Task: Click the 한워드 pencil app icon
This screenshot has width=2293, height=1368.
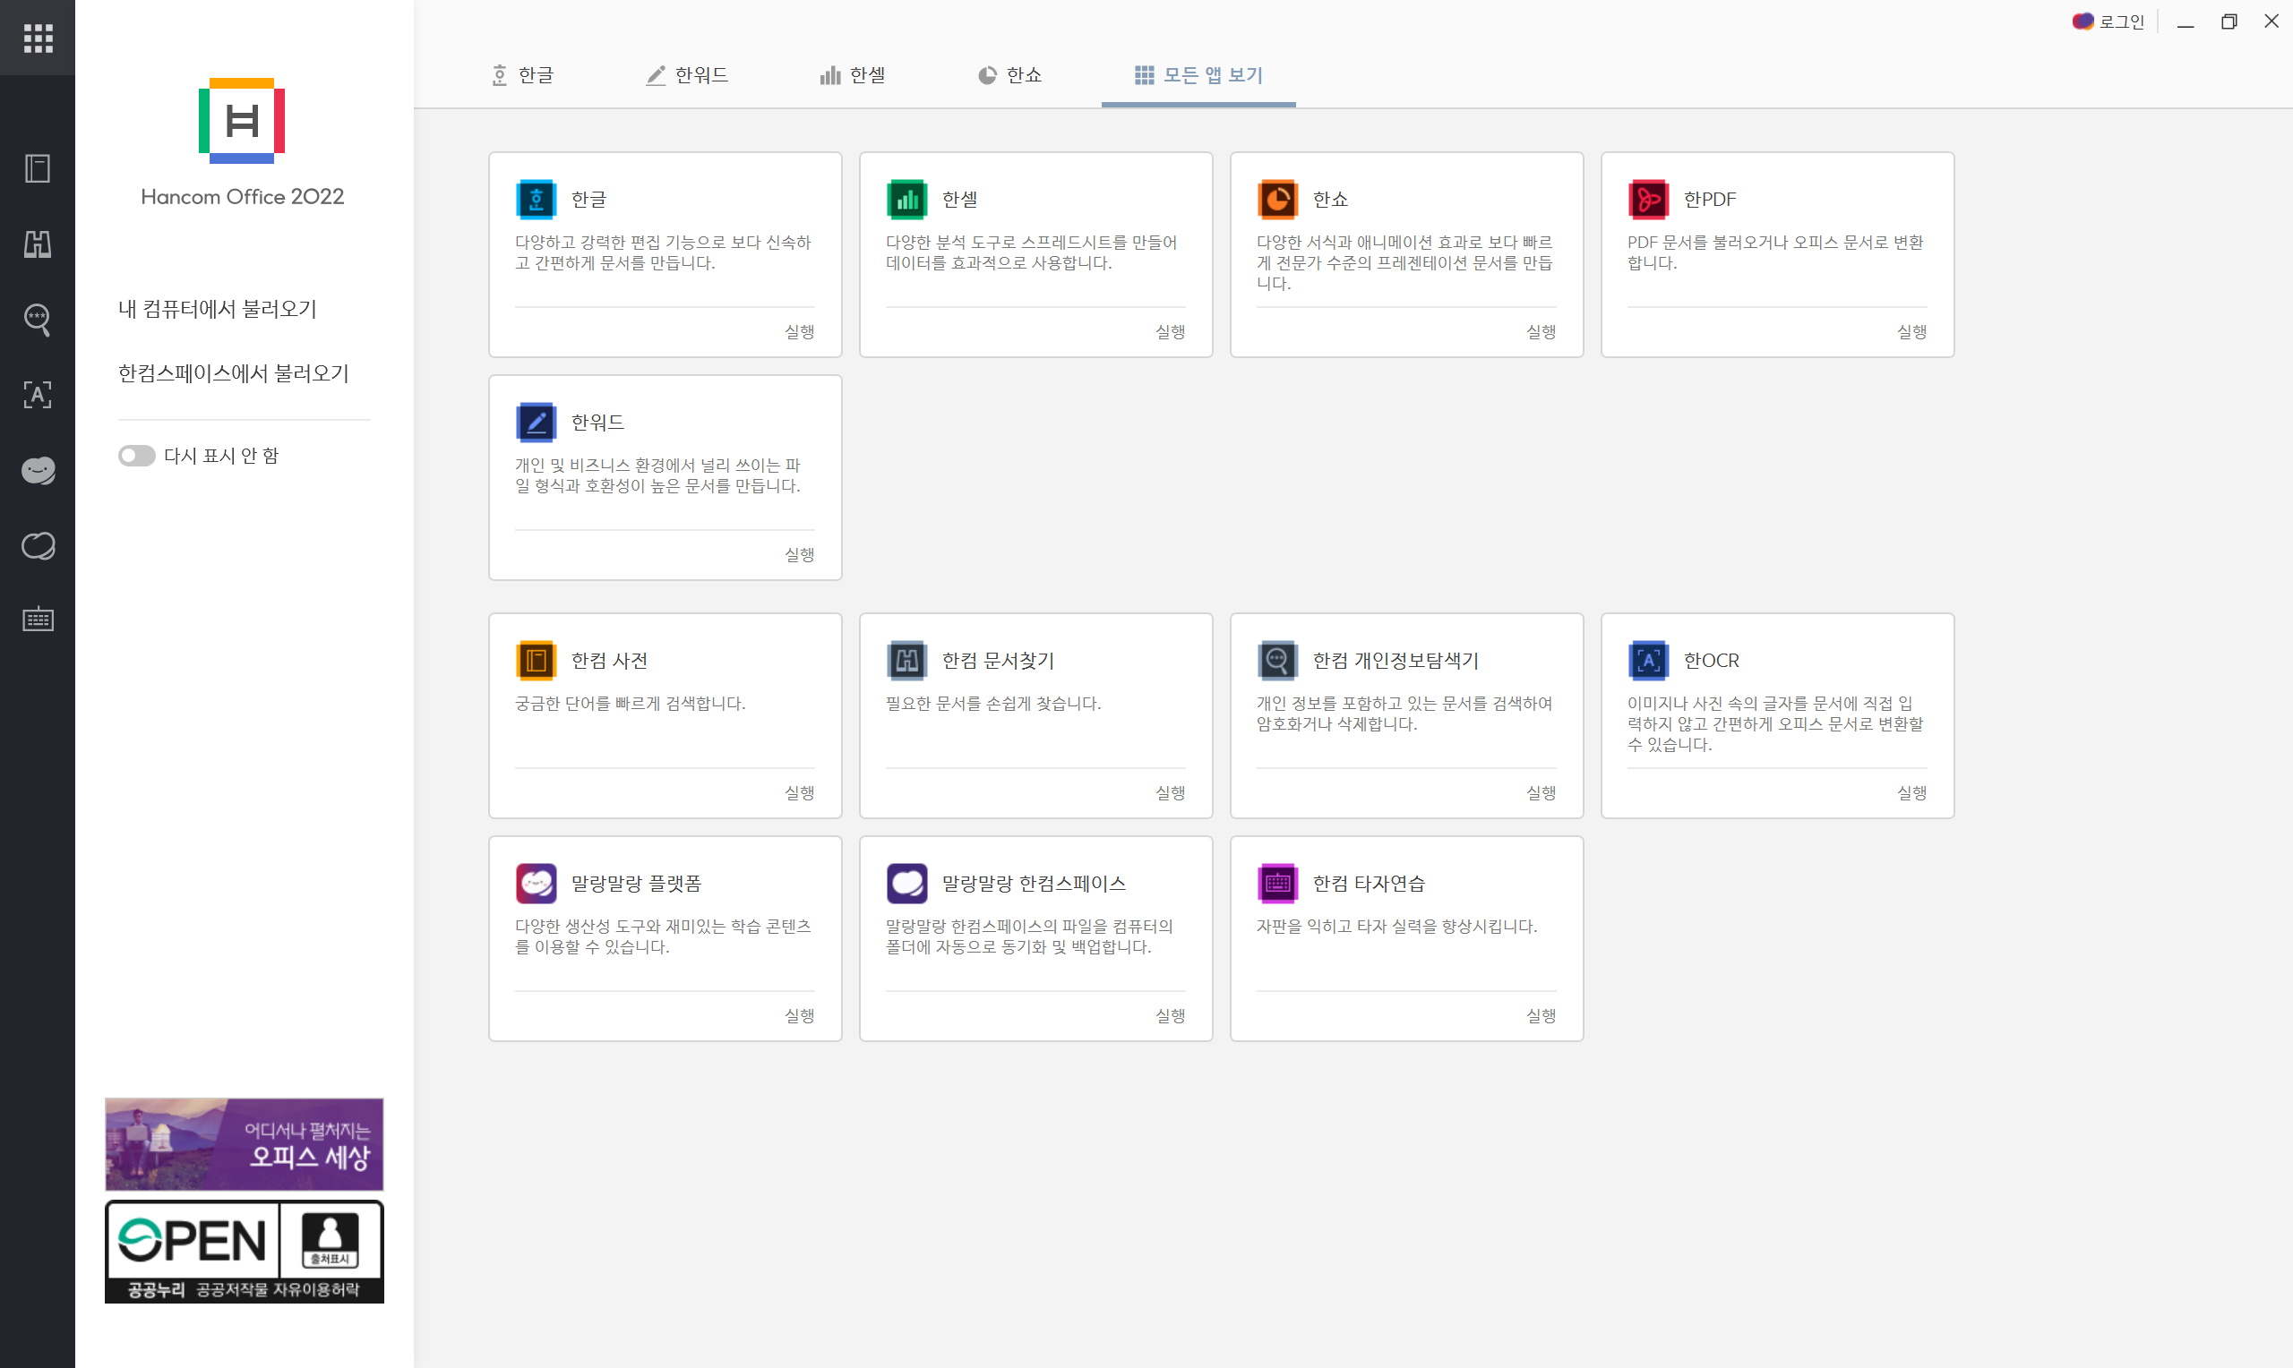Action: tap(537, 423)
